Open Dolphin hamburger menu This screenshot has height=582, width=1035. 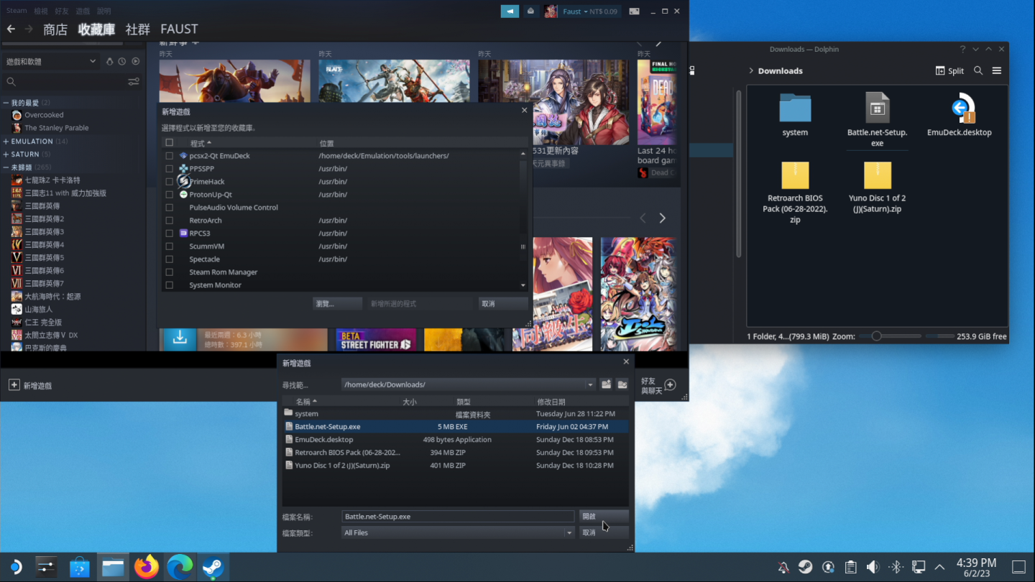[997, 70]
